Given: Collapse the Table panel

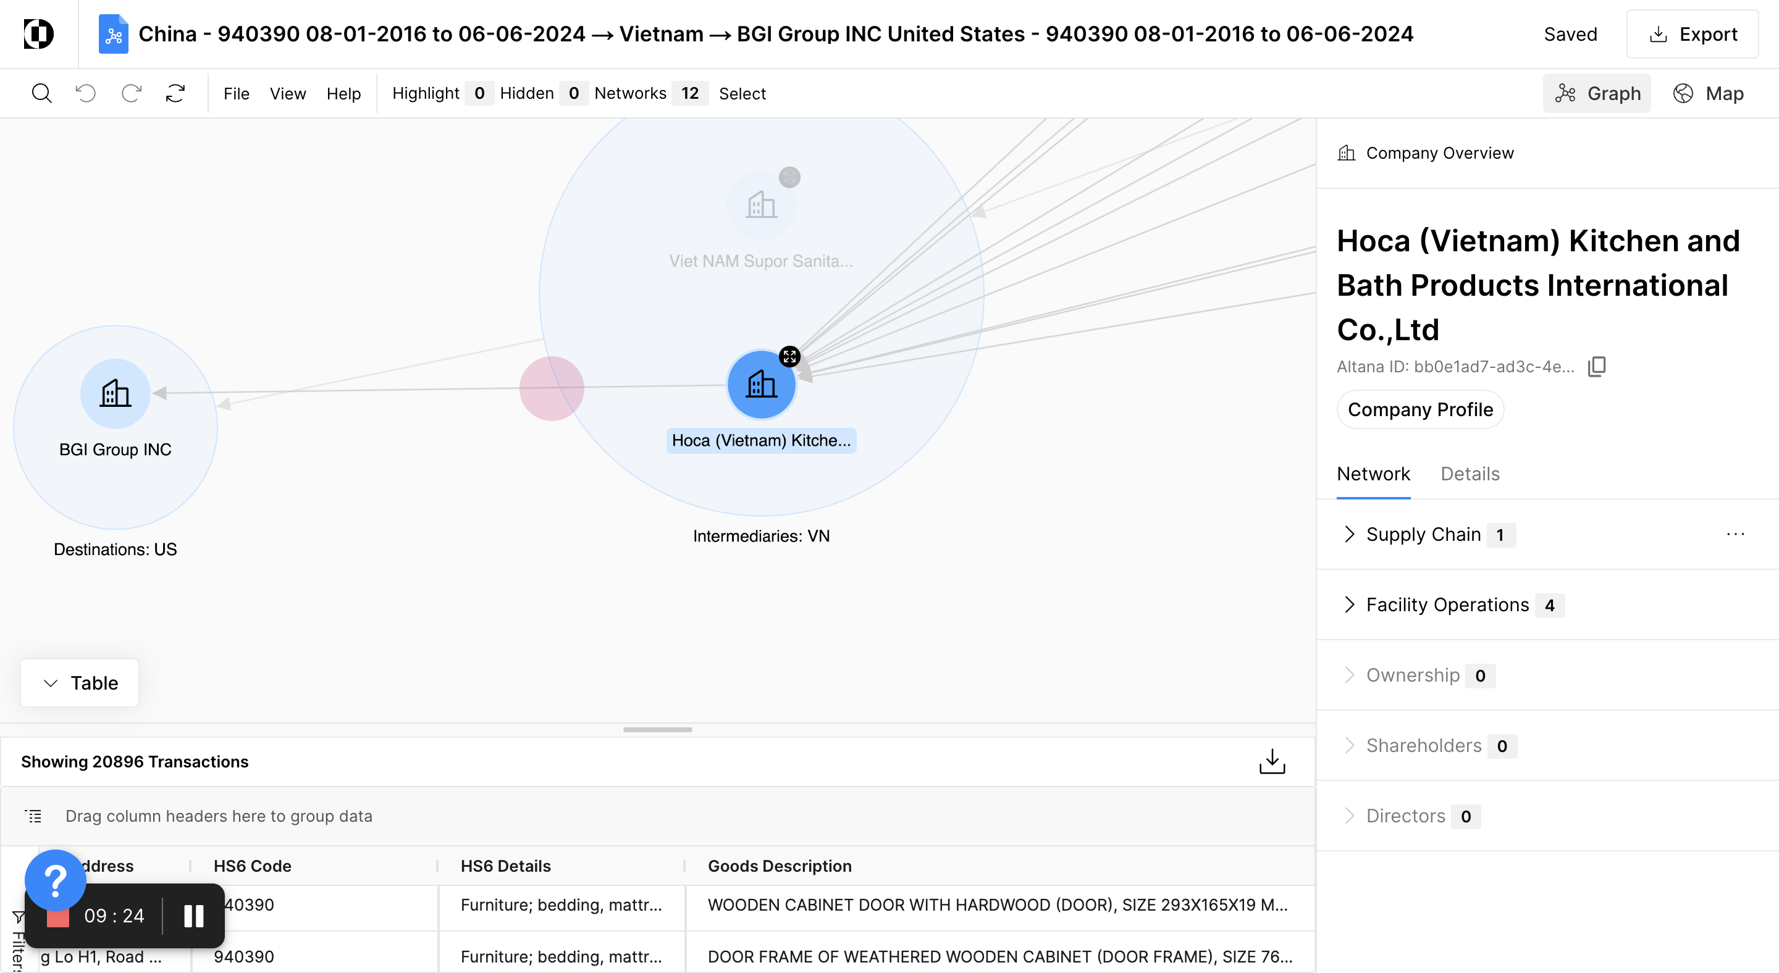Looking at the screenshot, I should coord(80,682).
